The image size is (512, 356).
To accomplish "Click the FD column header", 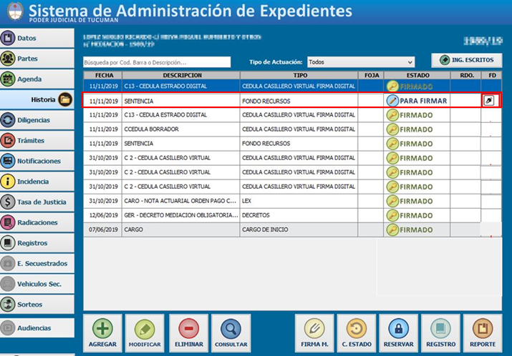I will [x=492, y=75].
